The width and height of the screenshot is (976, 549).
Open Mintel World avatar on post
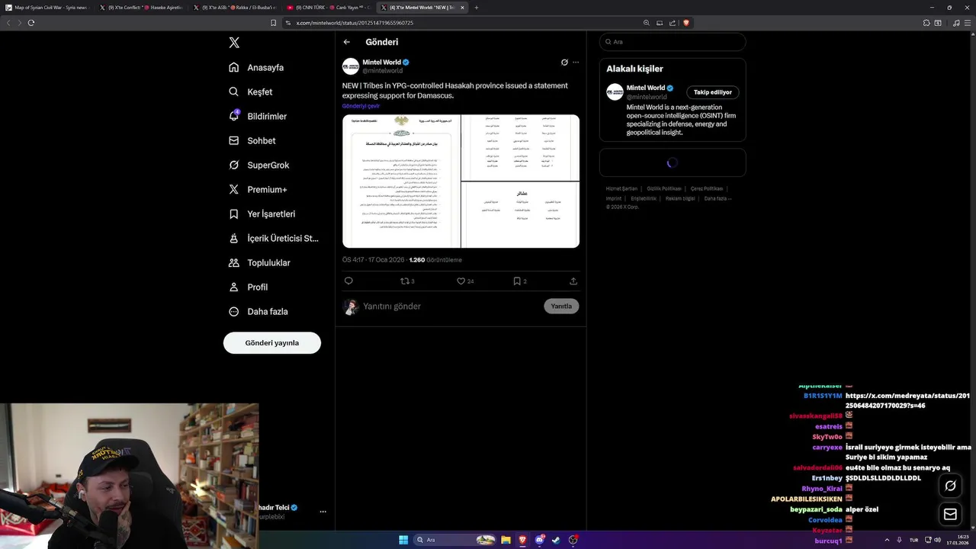click(x=351, y=66)
